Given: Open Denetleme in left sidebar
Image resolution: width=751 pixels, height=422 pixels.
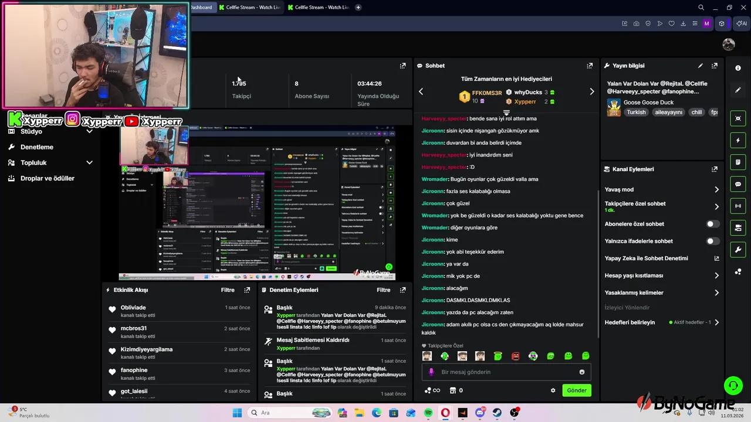Looking at the screenshot, I should [36, 147].
